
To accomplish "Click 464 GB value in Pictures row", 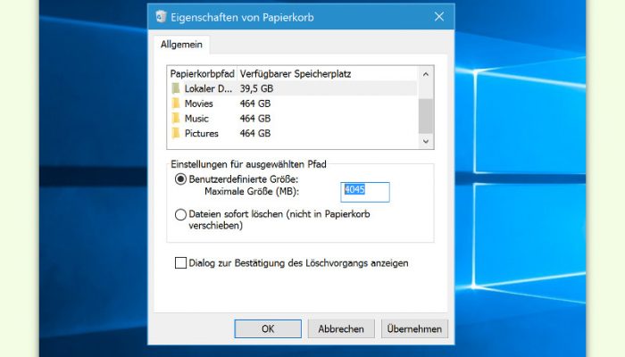I will (255, 133).
